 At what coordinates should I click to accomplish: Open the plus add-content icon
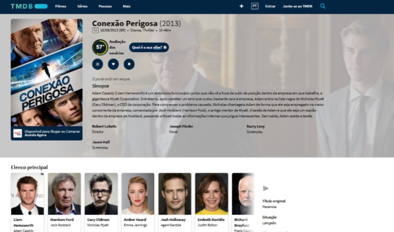point(241,6)
